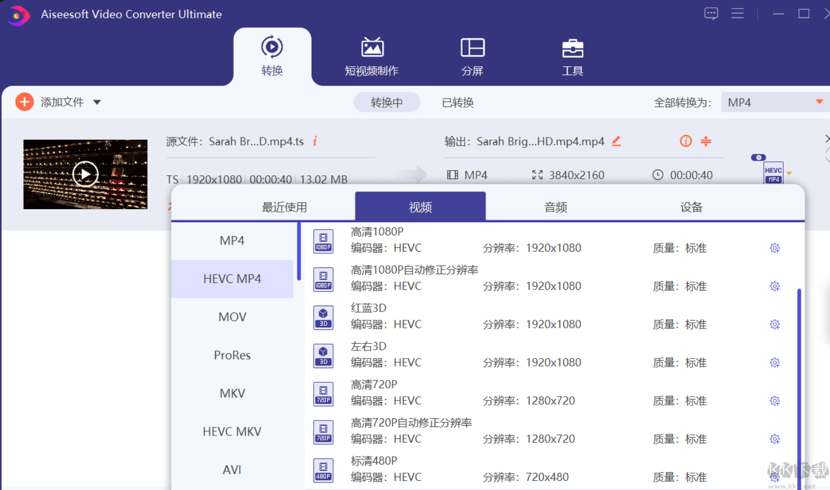Viewport: 830px width, 490px height.
Task: Open info for source file Sarah Br...D.mp4.ts
Action: (x=315, y=141)
